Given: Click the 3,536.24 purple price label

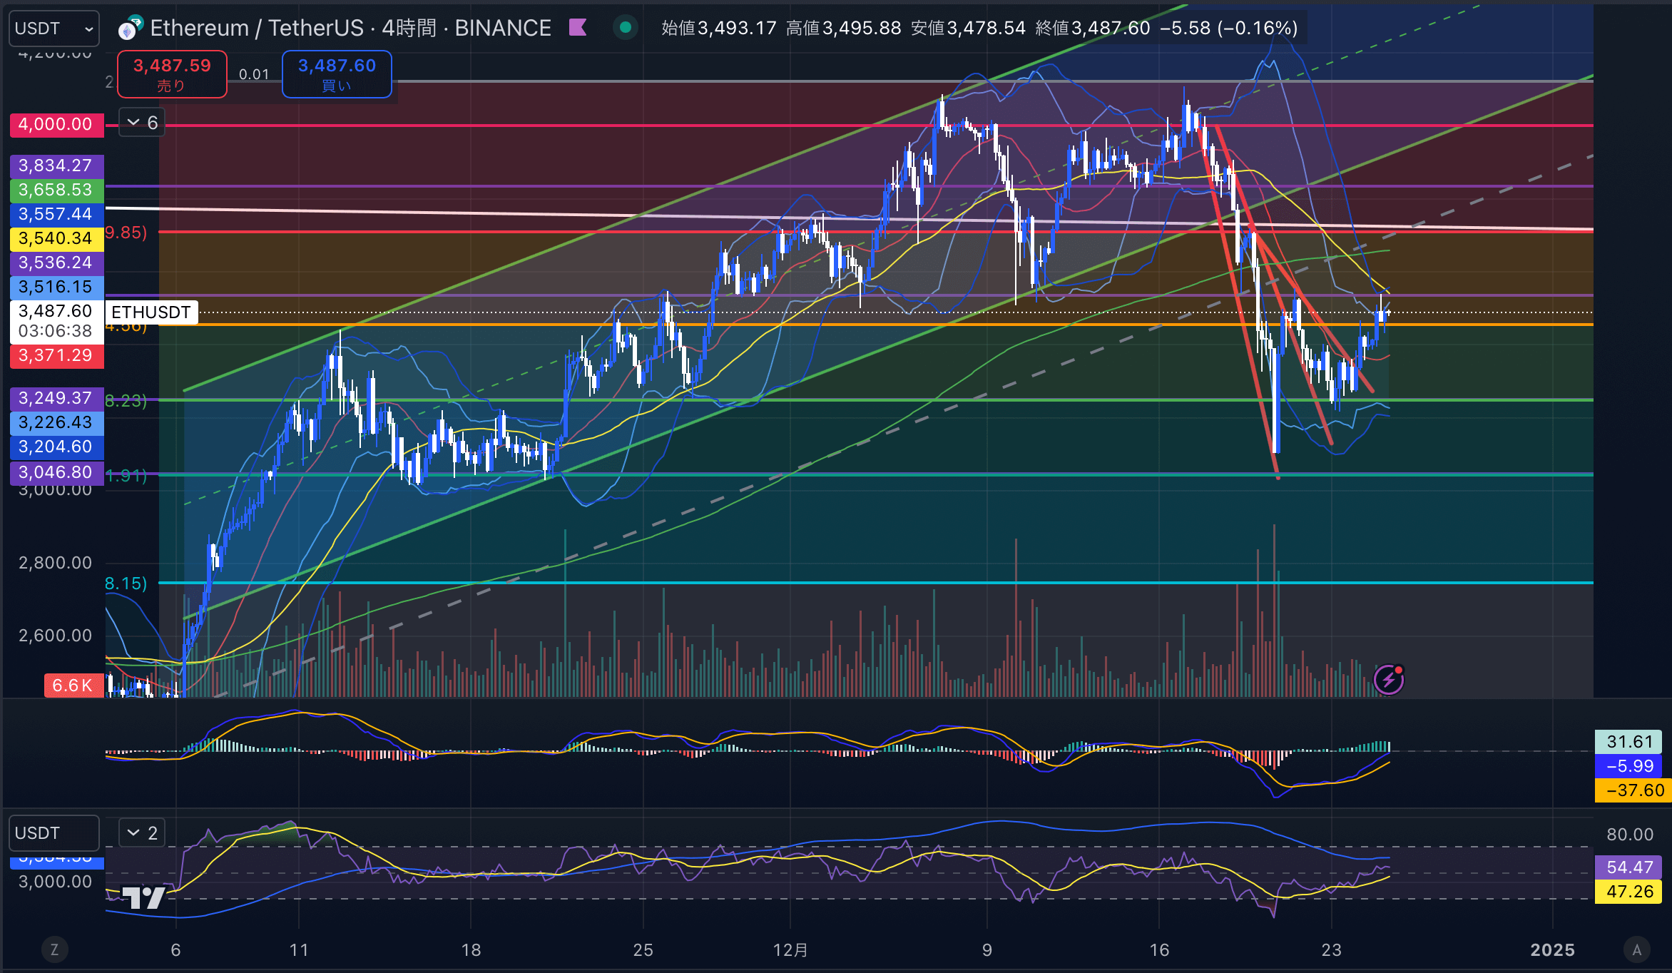Looking at the screenshot, I should click(x=56, y=263).
